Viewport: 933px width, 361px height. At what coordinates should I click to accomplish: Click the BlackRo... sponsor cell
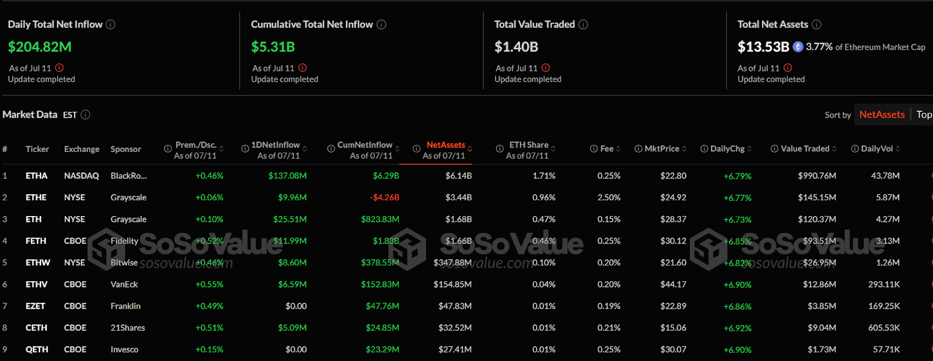[129, 176]
